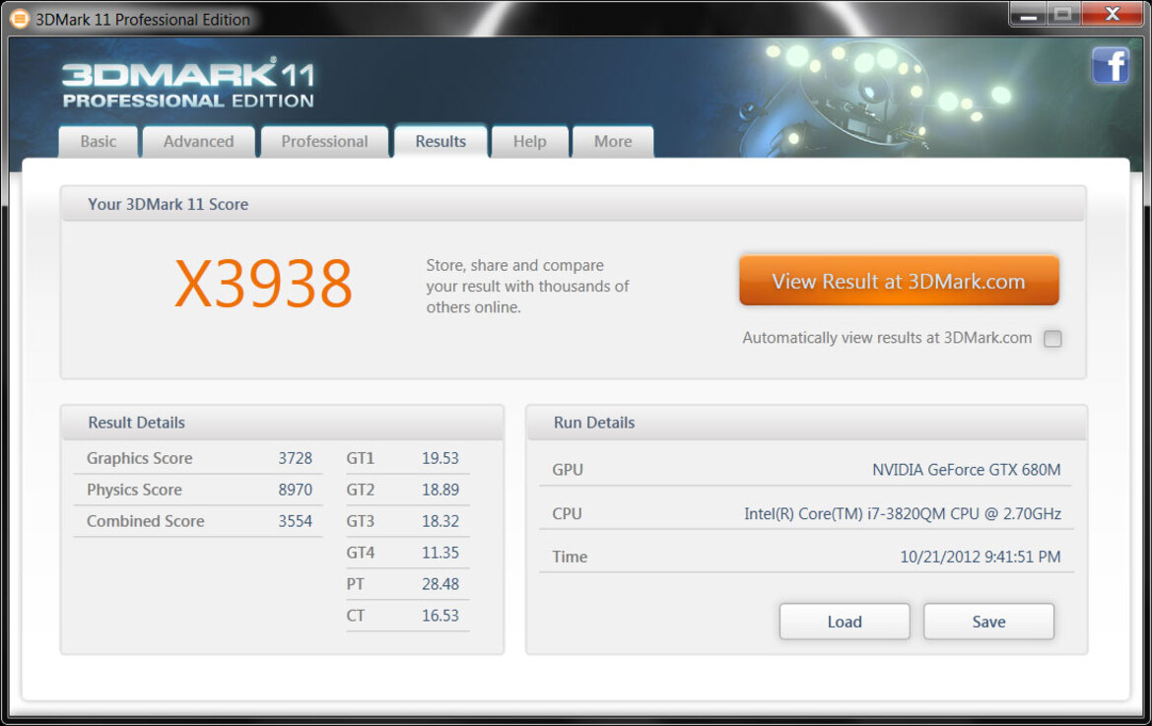Image resolution: width=1152 pixels, height=726 pixels.
Task: Click the Store, share and compare description text
Action: coord(527,287)
